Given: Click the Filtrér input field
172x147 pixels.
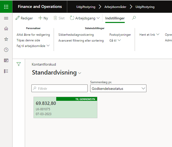Looking at the screenshot, I should point(60,88).
